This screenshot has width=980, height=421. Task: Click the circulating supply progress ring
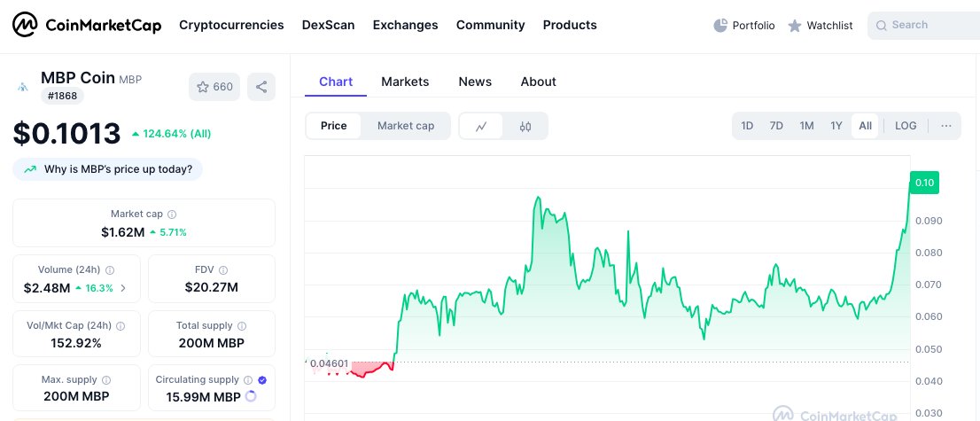(251, 396)
